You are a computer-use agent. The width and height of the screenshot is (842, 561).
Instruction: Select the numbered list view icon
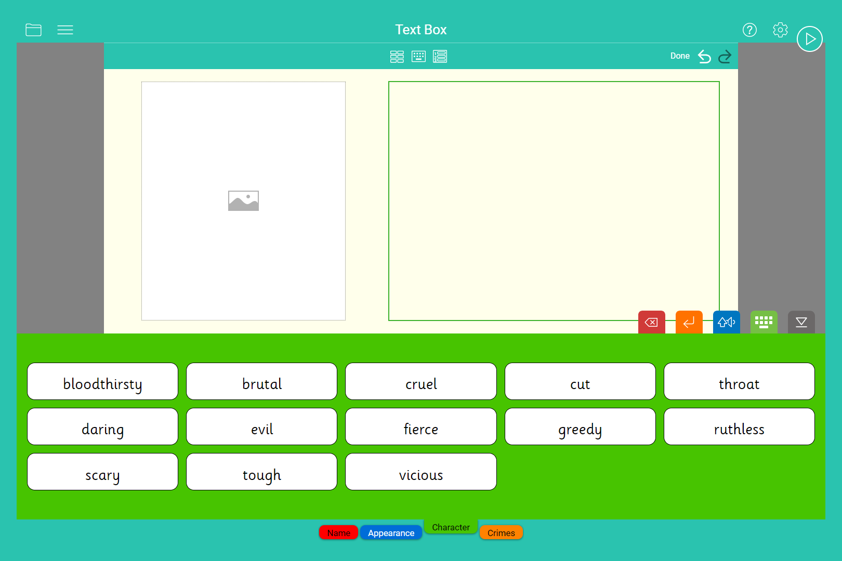440,56
